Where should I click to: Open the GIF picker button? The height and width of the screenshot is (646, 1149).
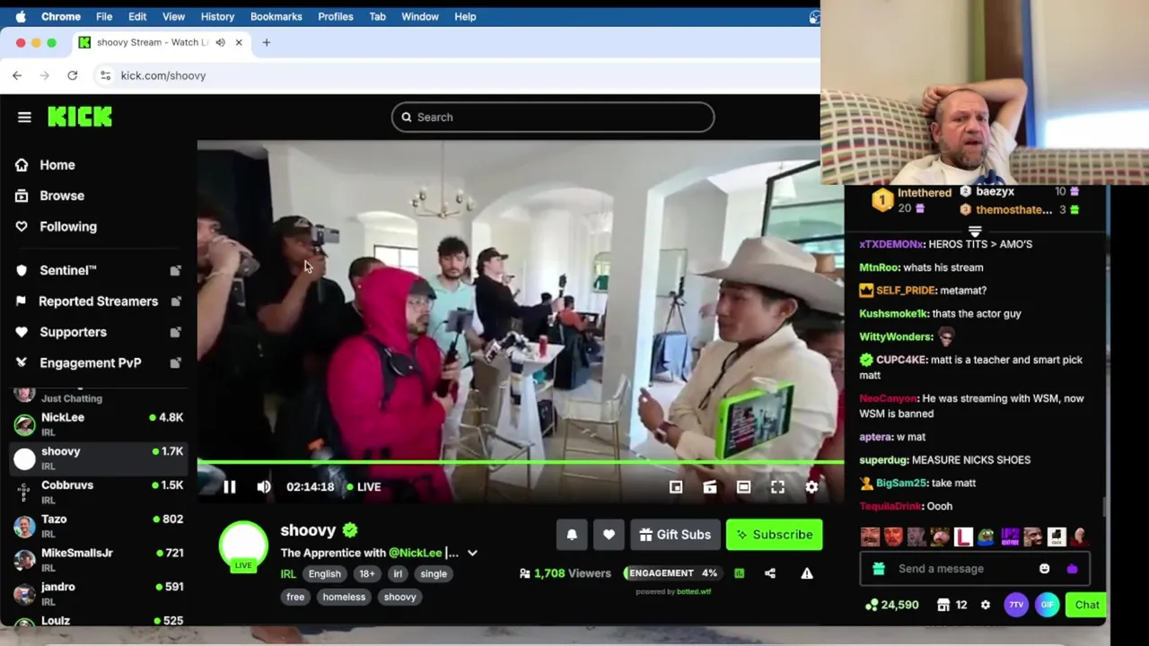pyautogui.click(x=1047, y=605)
